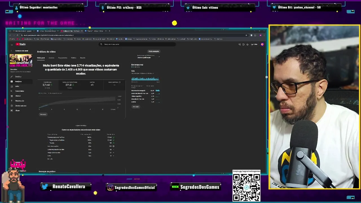Open Editor in the sidebar
361x203 pixels.
click(x=17, y=86)
